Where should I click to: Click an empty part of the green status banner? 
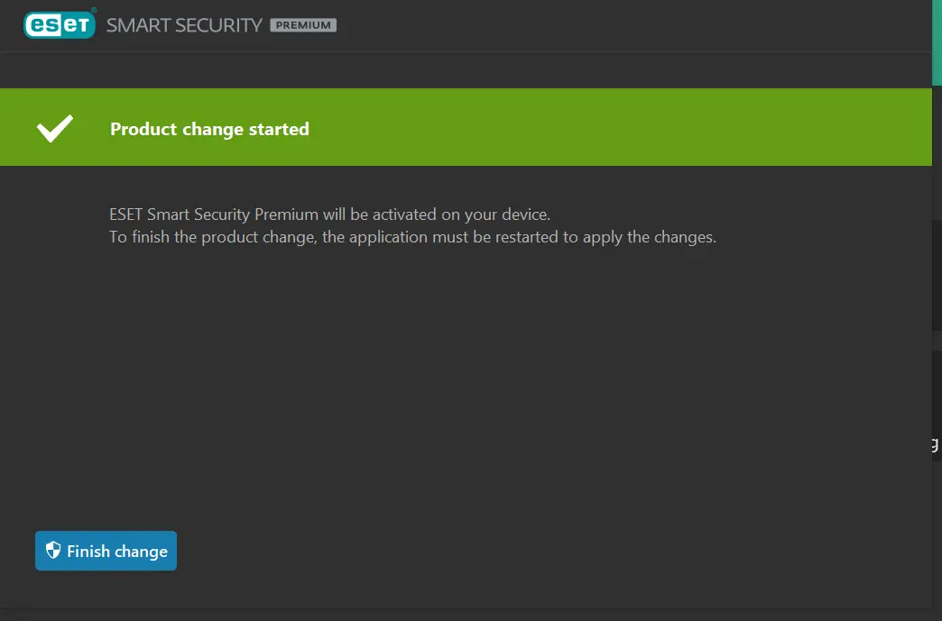601,127
